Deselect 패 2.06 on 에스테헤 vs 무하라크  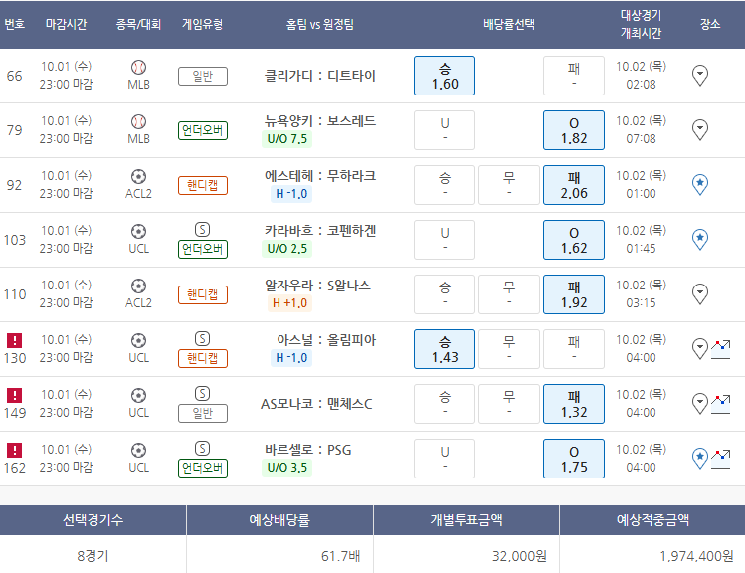(574, 185)
